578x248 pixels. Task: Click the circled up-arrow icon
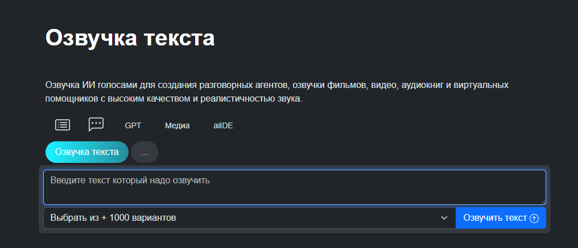[x=534, y=218]
